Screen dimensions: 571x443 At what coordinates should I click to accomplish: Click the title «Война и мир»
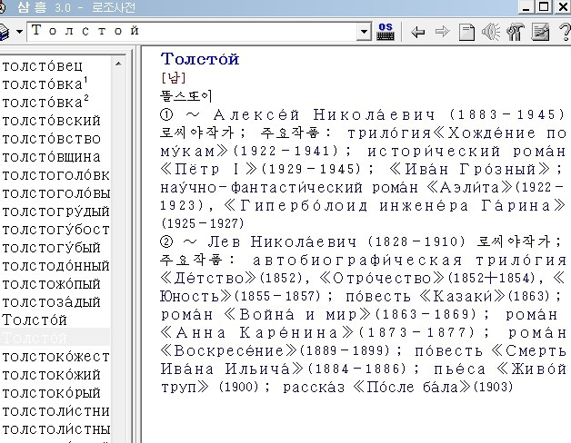[296, 315]
